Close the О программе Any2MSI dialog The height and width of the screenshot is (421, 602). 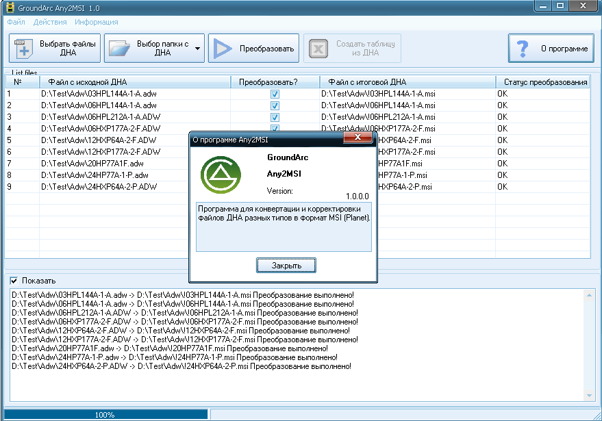(358, 138)
